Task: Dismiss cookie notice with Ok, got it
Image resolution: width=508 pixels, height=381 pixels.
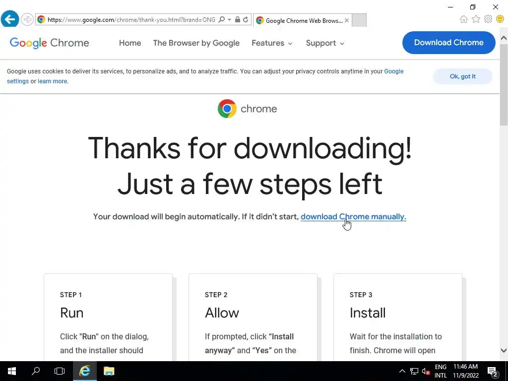Action: (463, 76)
